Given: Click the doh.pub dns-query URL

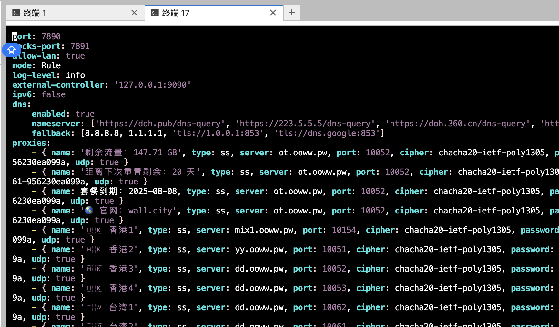Looking at the screenshot, I should tap(160, 124).
